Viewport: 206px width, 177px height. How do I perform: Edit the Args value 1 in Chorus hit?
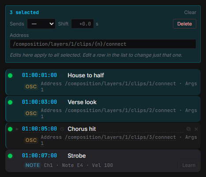point(42,143)
